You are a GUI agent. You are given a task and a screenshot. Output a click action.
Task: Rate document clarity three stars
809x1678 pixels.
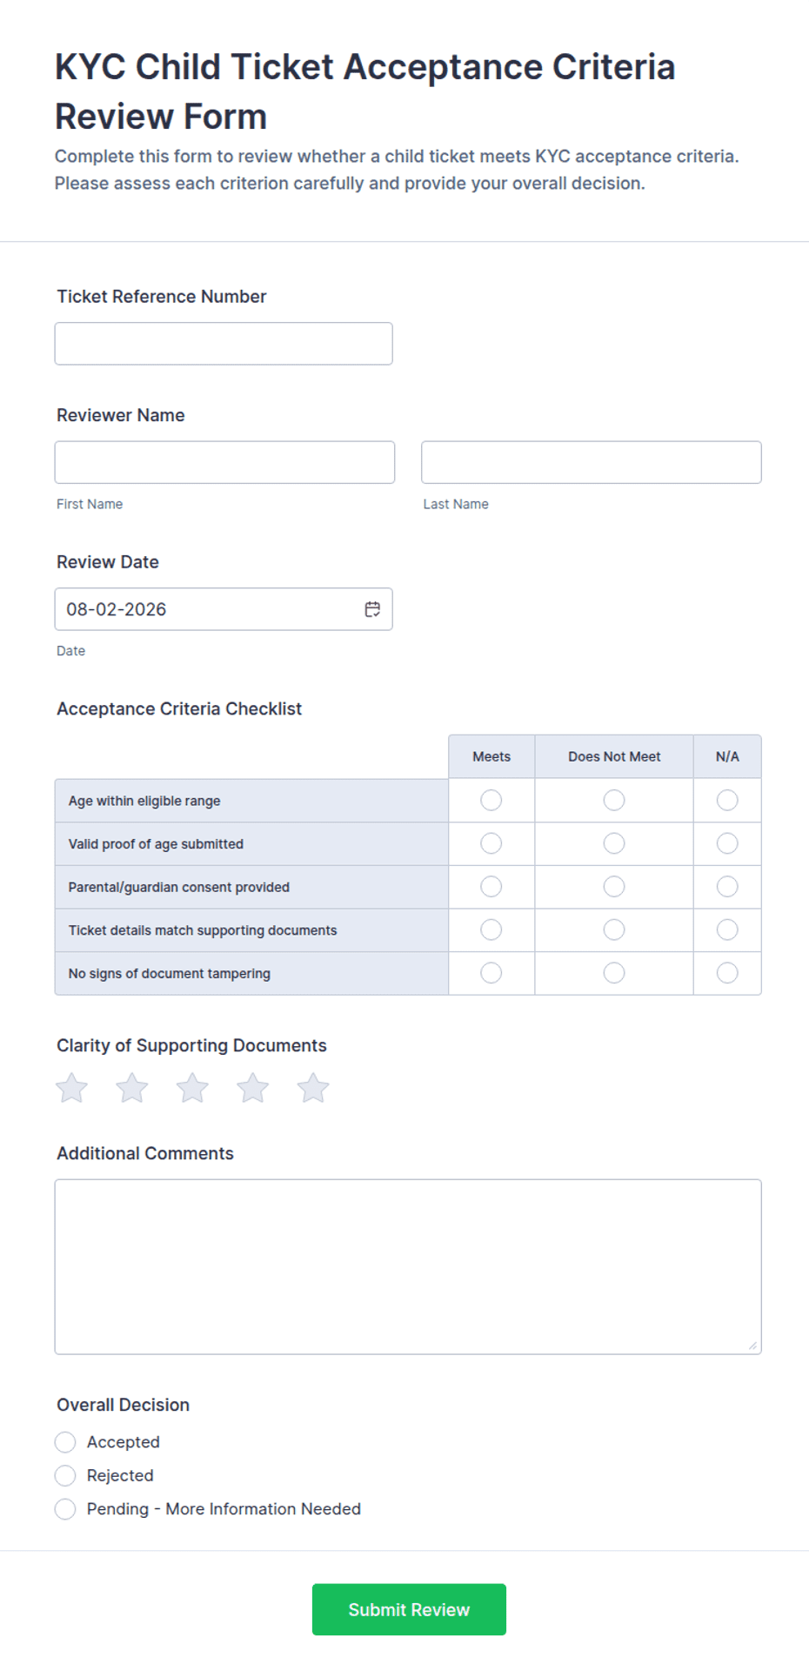click(192, 1088)
